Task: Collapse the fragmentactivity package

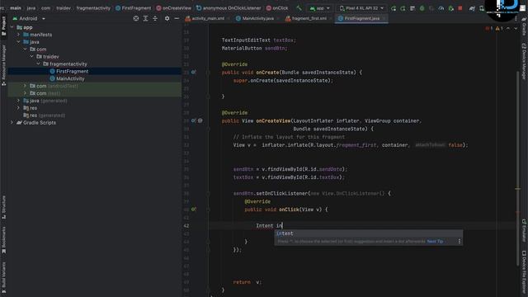Action: point(39,64)
